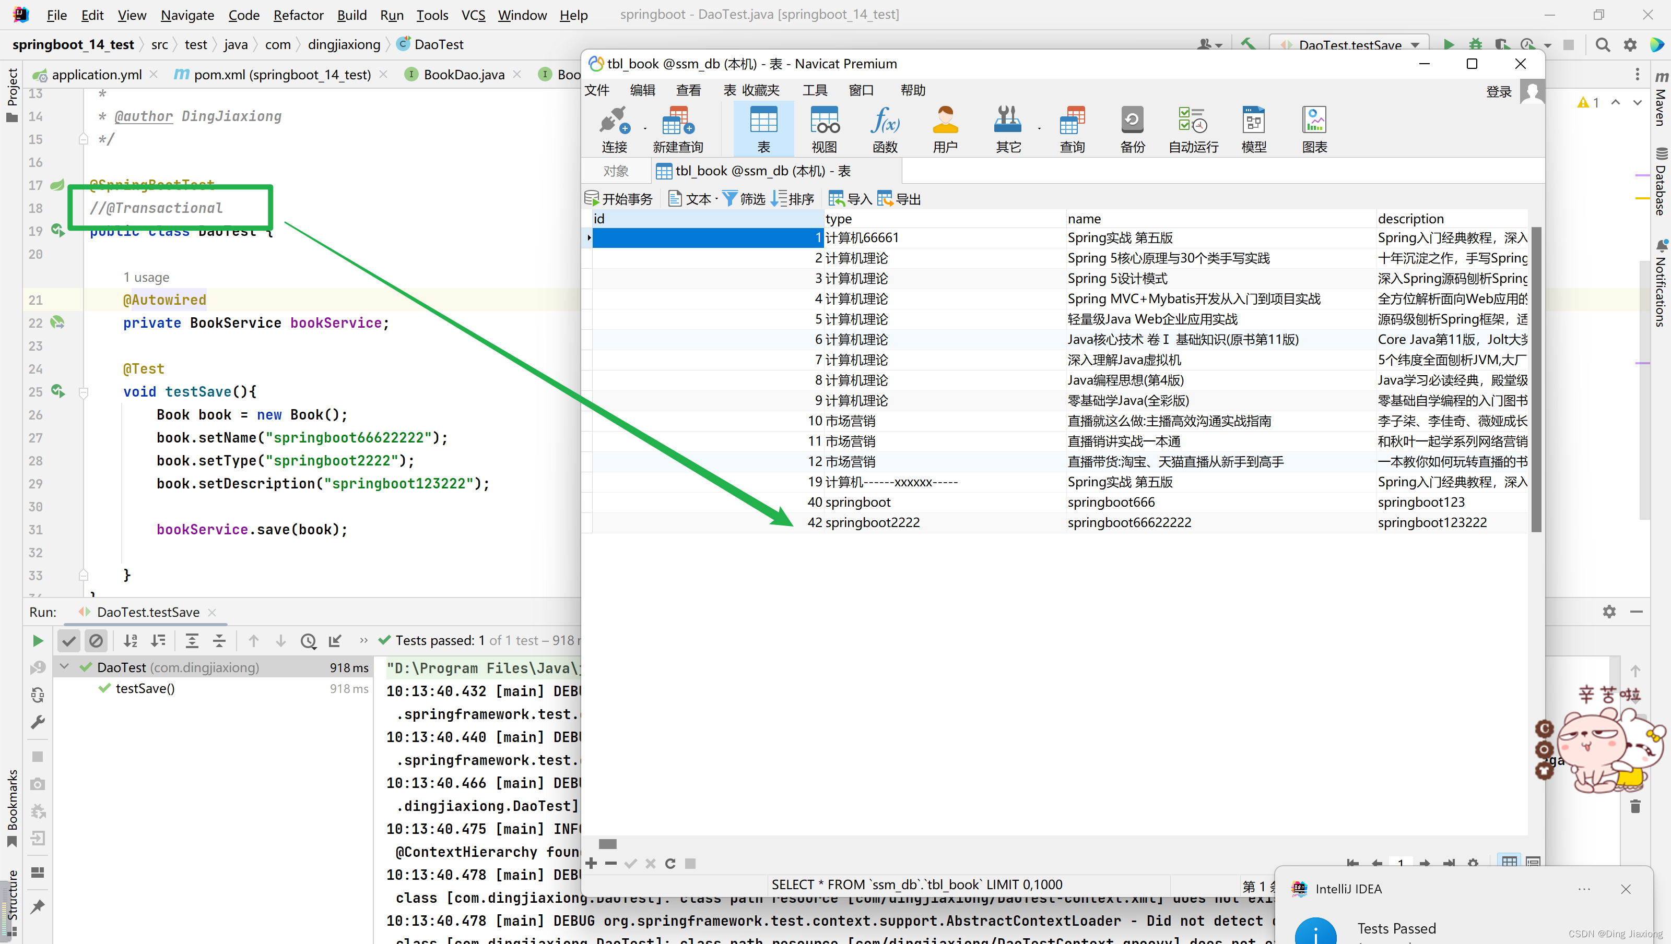Click the fold marker on line 25

[83, 392]
